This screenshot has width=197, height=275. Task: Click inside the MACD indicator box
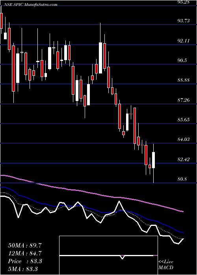108,255
